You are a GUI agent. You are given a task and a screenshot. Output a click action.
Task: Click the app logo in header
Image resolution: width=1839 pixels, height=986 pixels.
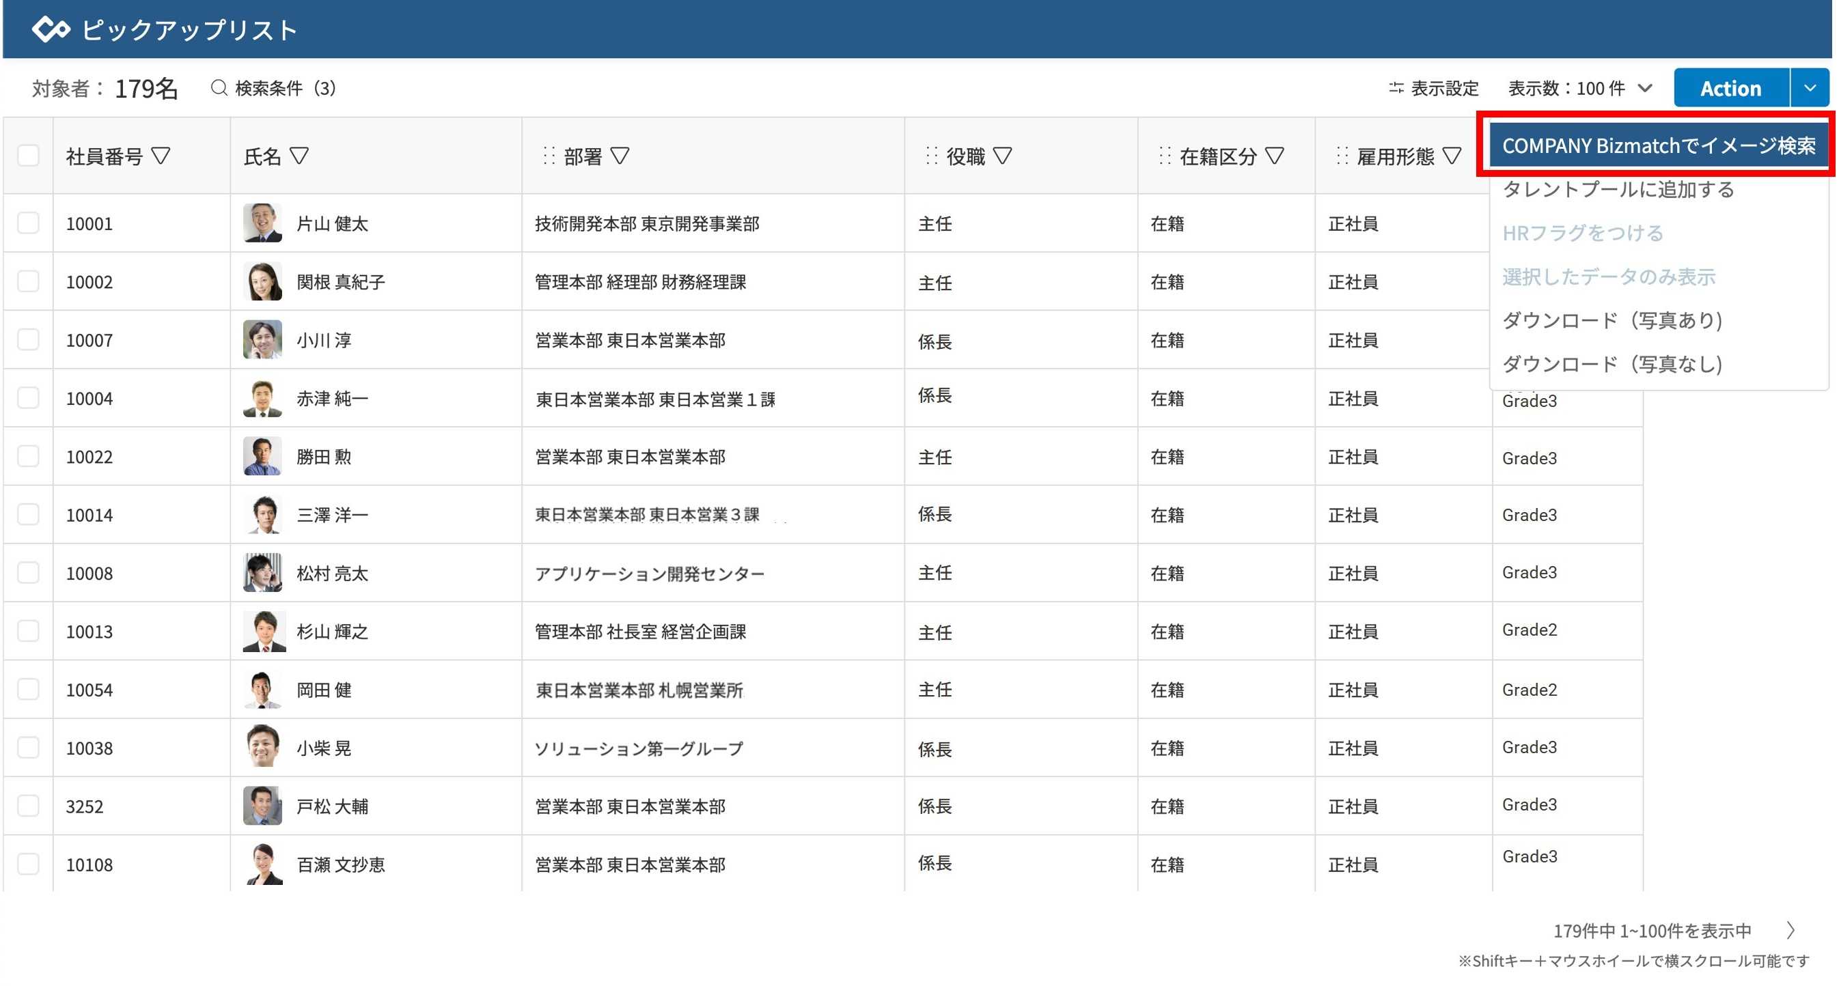click(51, 30)
